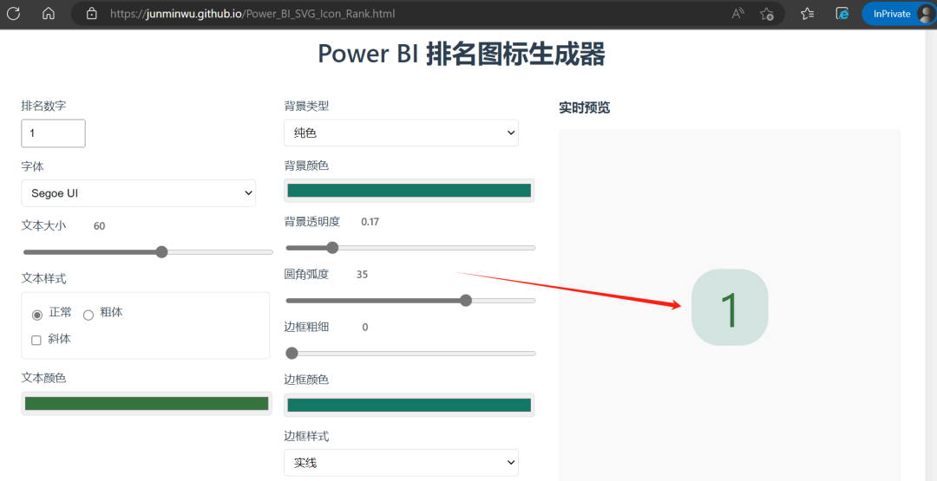This screenshot has height=481, width=937.
Task: Reload the page with the refresh icon
Action: click(x=13, y=13)
